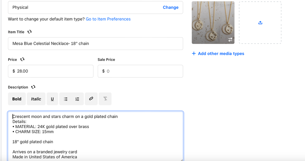Toggle Italic formatting
Screen dimensions: 305x161
(x=36, y=99)
